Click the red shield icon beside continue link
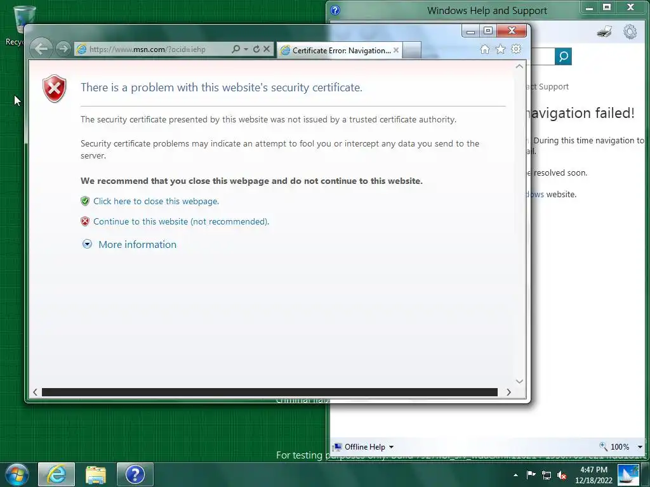The width and height of the screenshot is (650, 487). 85,221
